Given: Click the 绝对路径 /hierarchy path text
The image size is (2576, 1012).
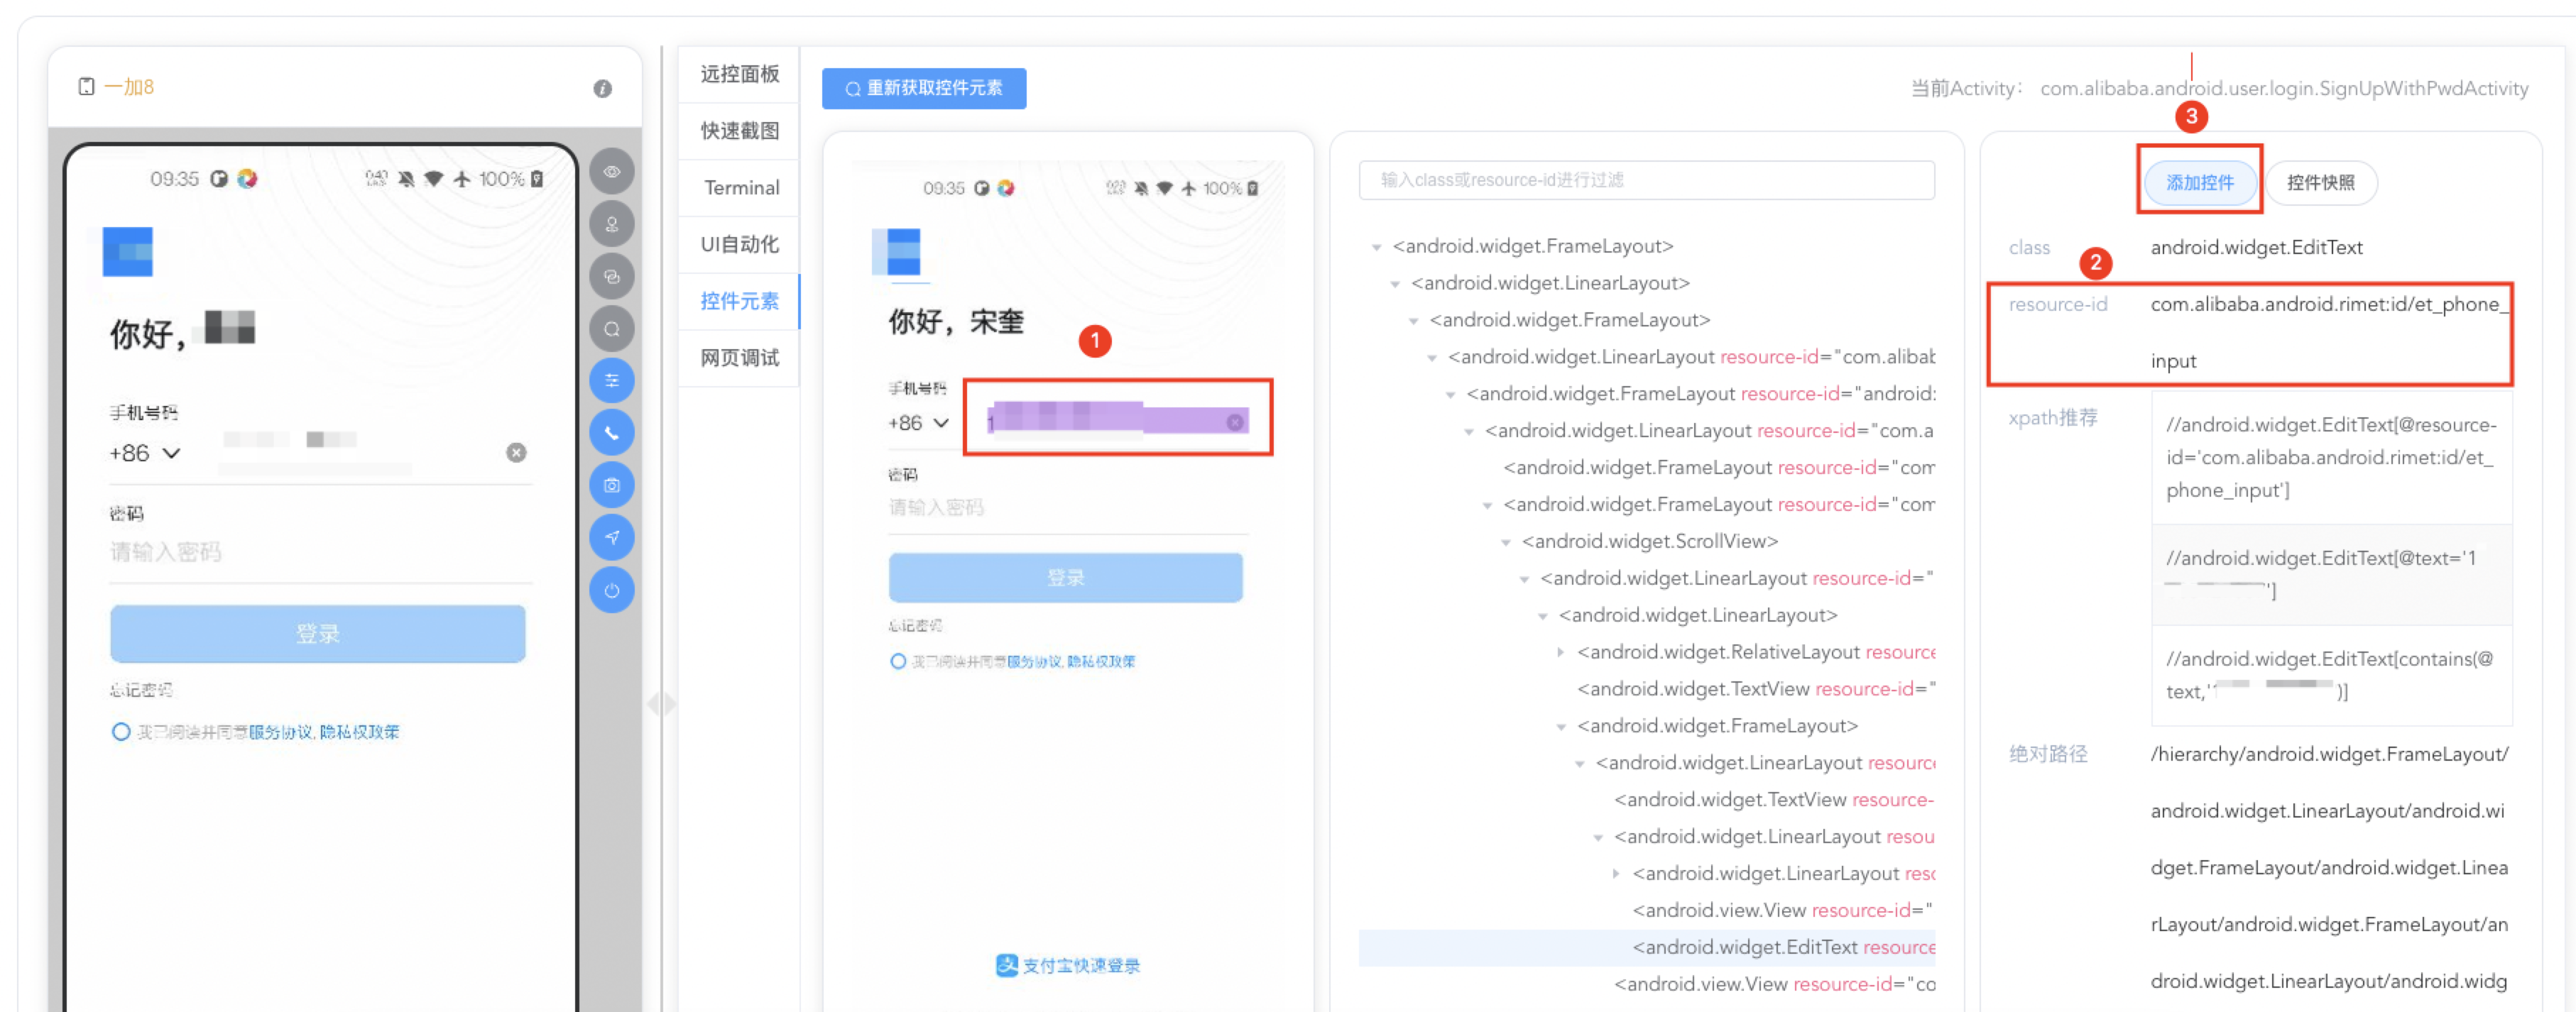Looking at the screenshot, I should pos(2329,867).
